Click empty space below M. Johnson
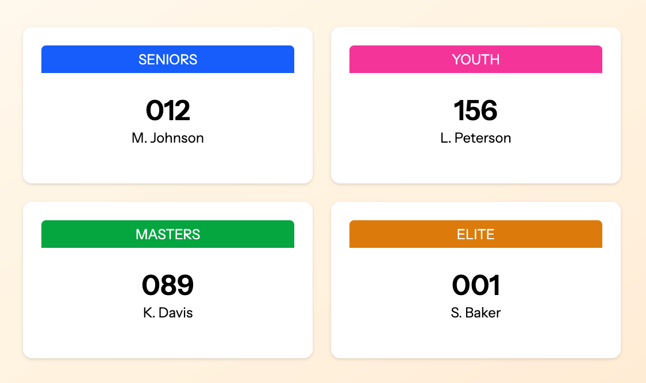The image size is (646, 383). [168, 165]
